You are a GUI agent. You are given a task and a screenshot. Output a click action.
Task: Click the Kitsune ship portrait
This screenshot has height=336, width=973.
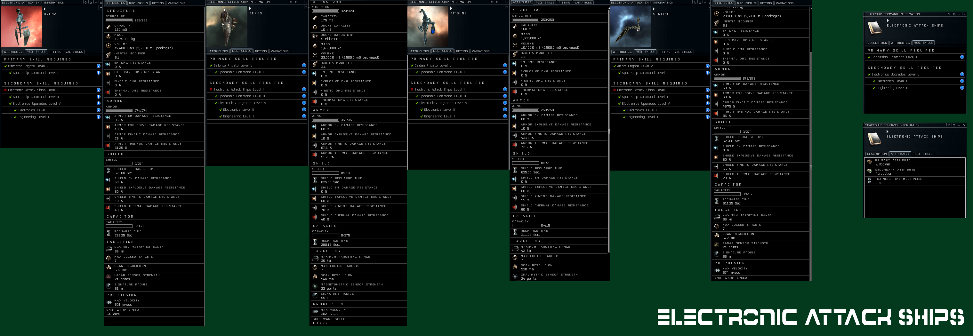428,26
